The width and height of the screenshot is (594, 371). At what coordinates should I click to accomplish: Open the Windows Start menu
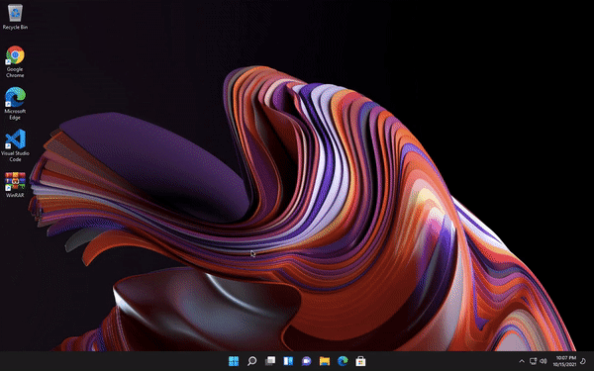[x=234, y=361]
